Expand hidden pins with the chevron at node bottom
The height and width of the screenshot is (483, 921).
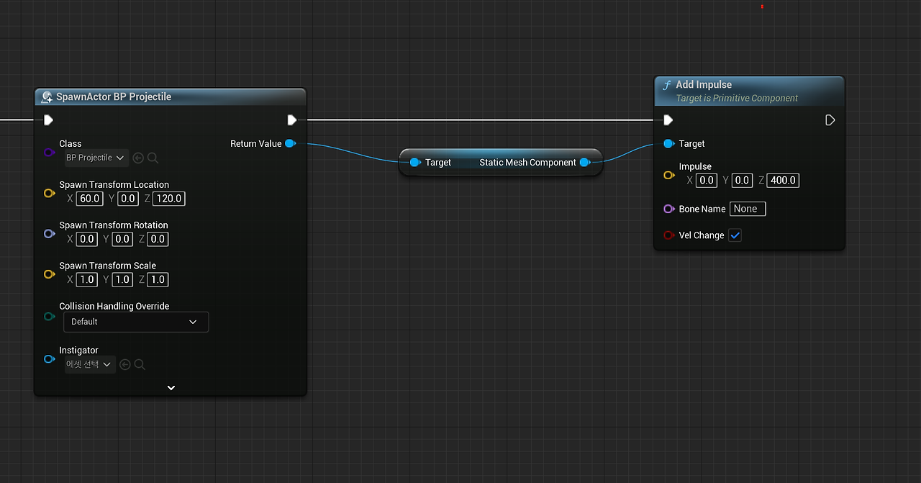(x=171, y=387)
